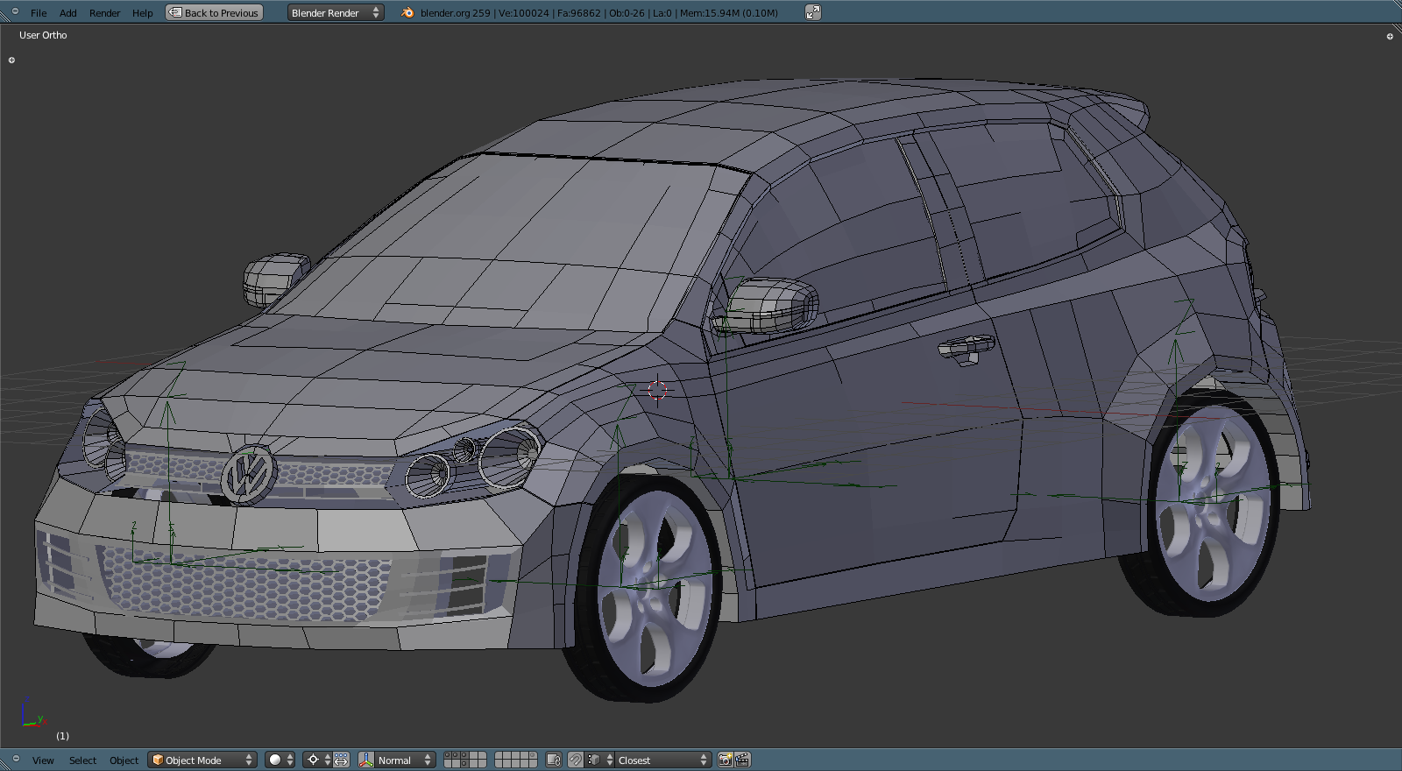Collapse the info header menus with minus icon
The height and width of the screenshot is (771, 1402).
pyautogui.click(x=15, y=11)
